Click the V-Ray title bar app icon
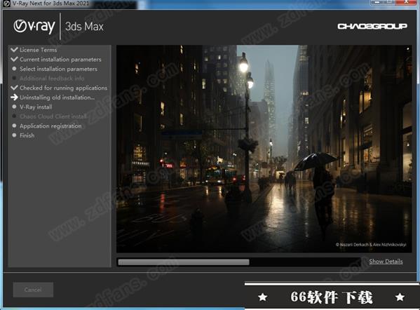This screenshot has width=420, height=310. coord(6,4)
